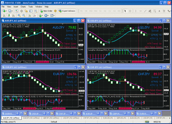Select the Text 'A' tool
Viewport: 172px width, 124px height.
(159, 11)
